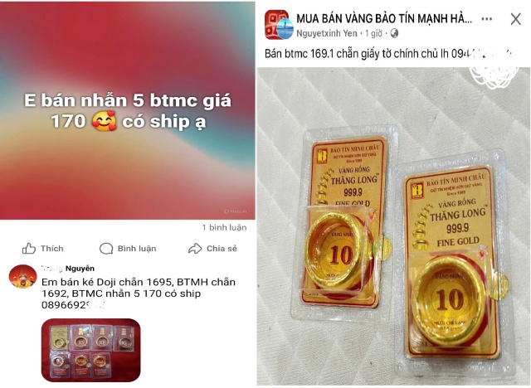This screenshot has height=388, width=531.
Task: Close the post with the X icon
Action: point(515,19)
